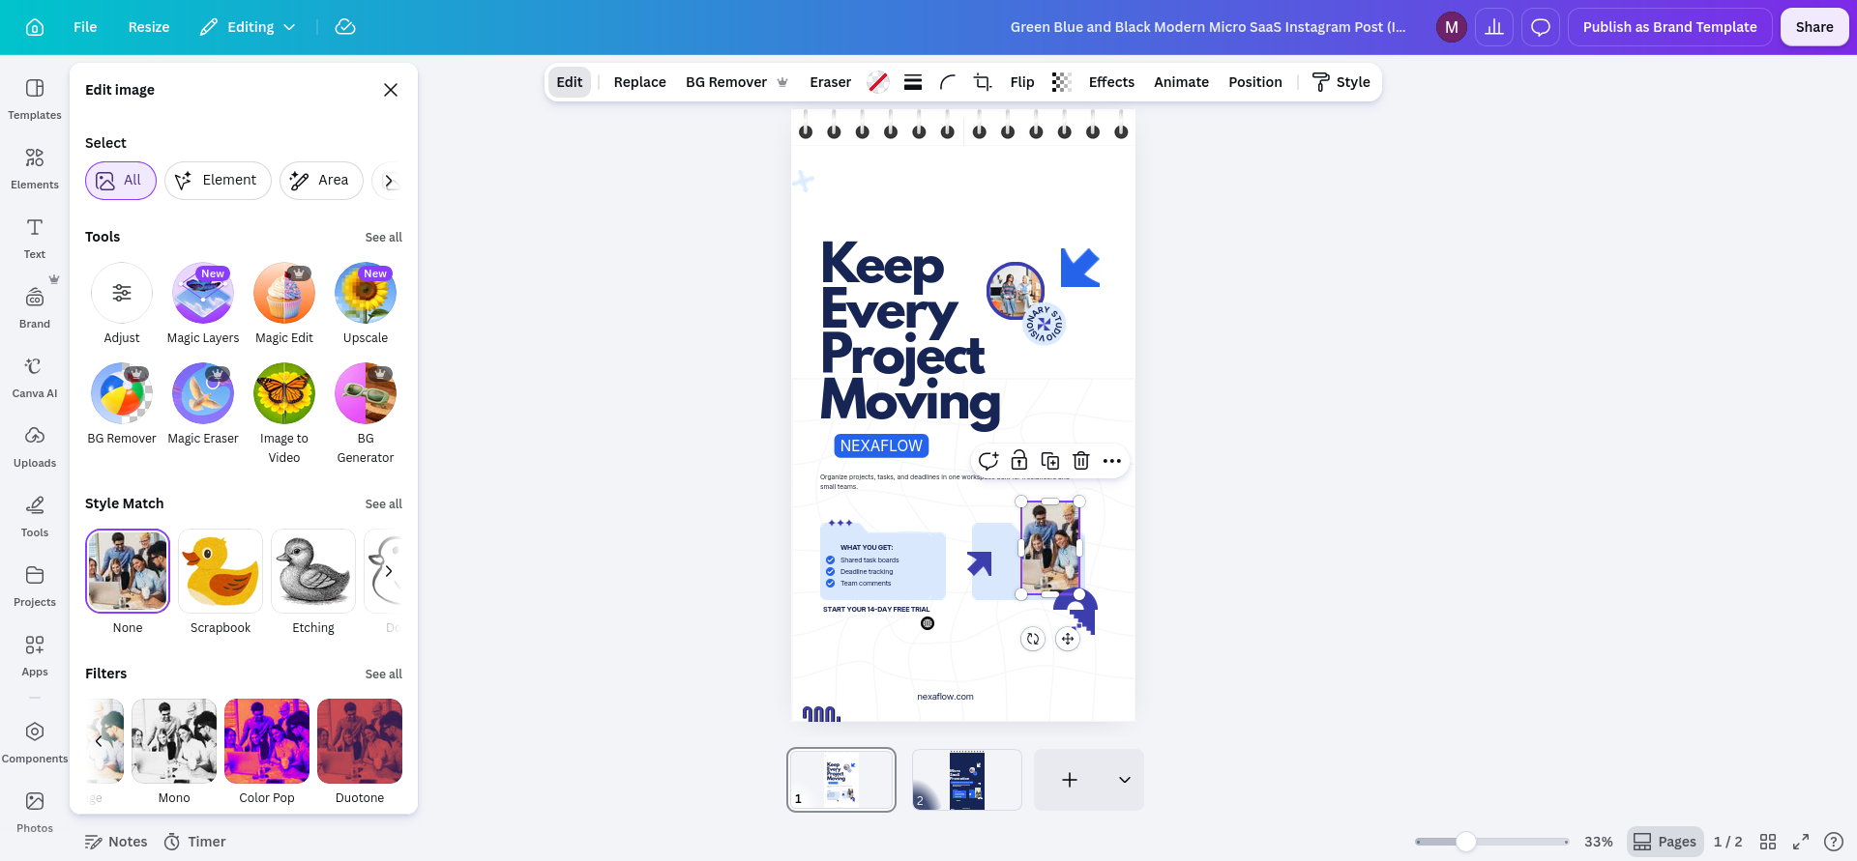Screen dimensions: 1857x861
Task: Lock the selected image
Action: 1019,461
